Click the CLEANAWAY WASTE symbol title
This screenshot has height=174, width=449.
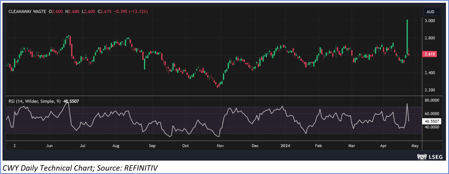click(28, 12)
